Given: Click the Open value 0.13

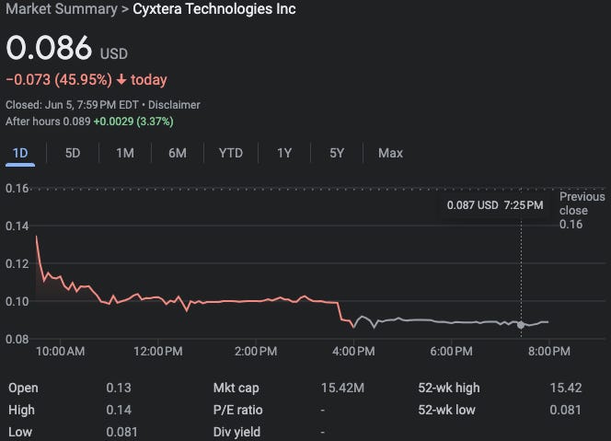Looking at the screenshot, I should (x=119, y=388).
